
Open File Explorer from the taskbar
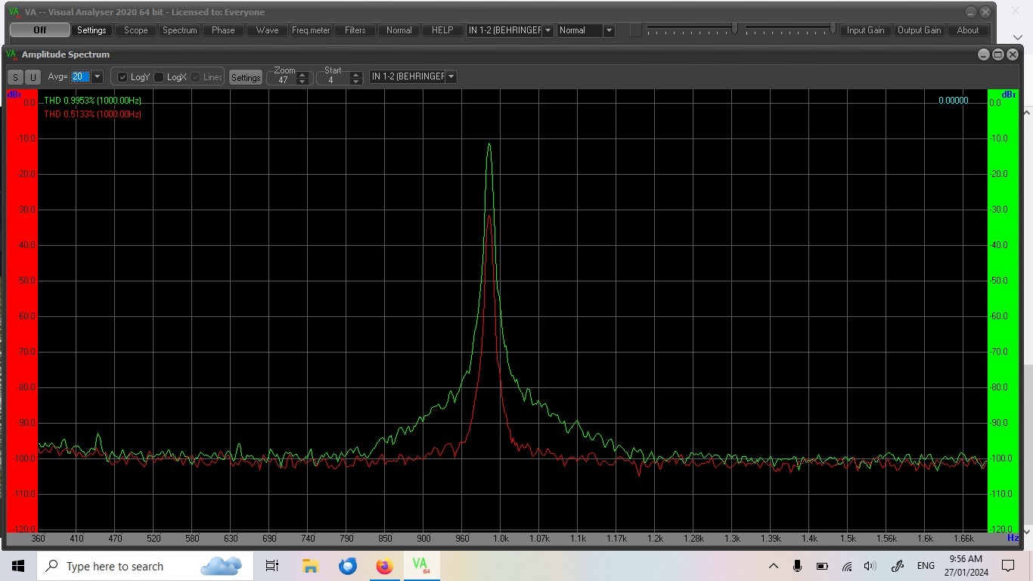[310, 566]
